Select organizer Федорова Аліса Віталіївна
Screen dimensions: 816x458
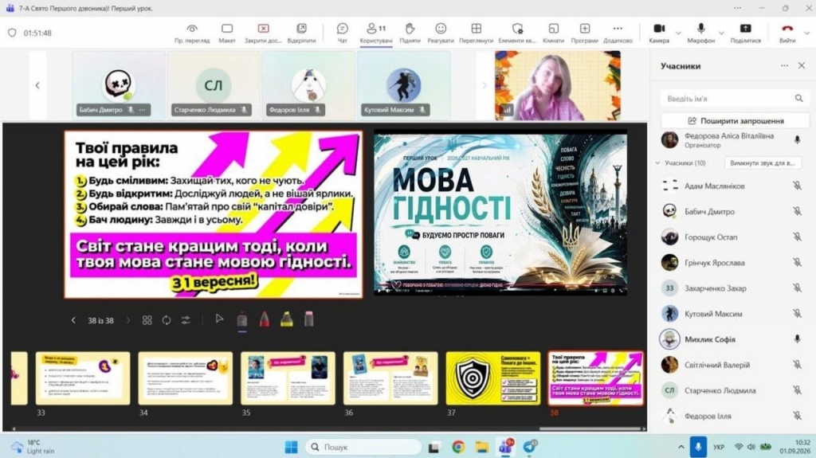coord(734,140)
